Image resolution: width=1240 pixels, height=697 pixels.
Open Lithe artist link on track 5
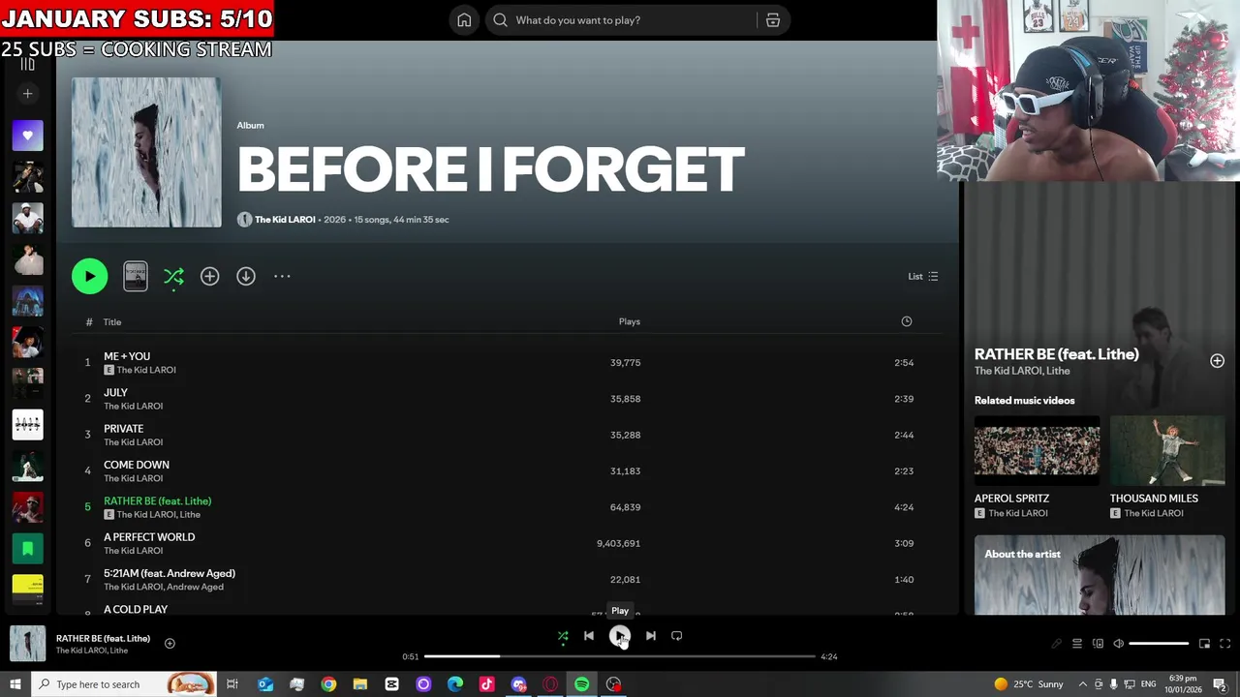pyautogui.click(x=190, y=515)
